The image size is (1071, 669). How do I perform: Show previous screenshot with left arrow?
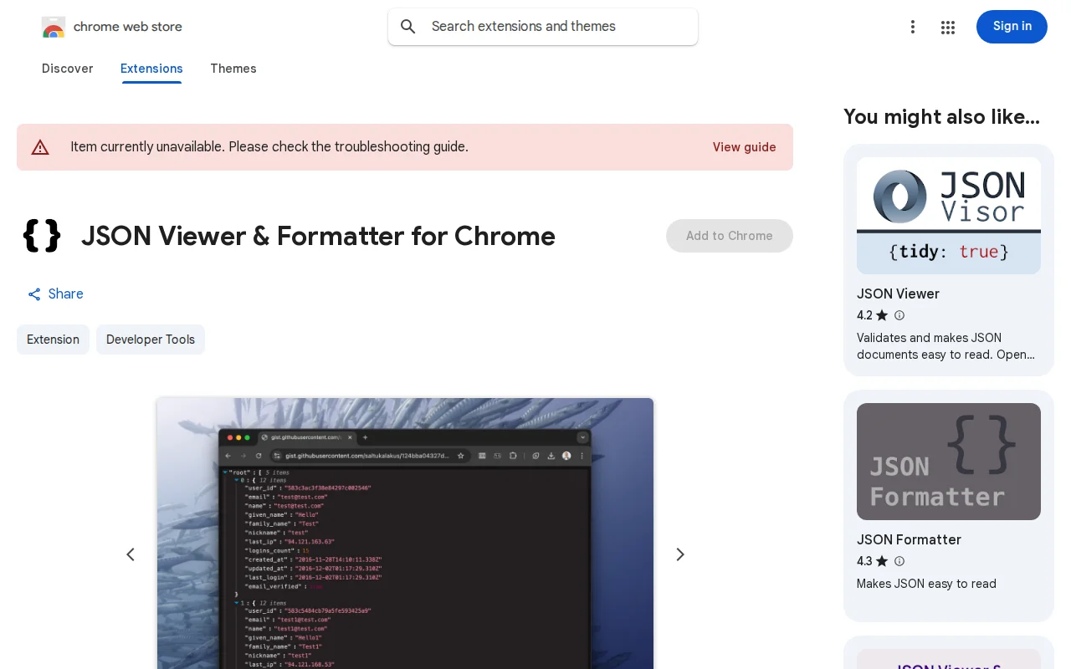pos(131,554)
